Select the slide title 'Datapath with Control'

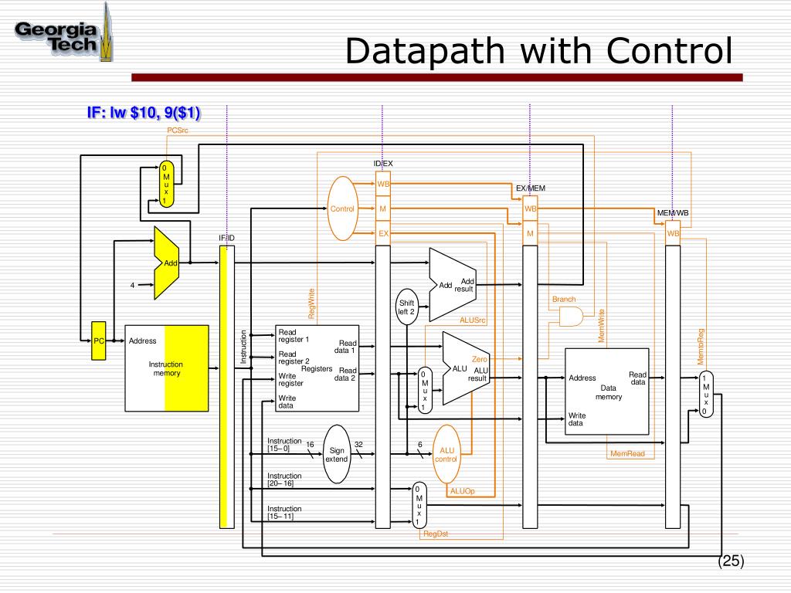538,51
